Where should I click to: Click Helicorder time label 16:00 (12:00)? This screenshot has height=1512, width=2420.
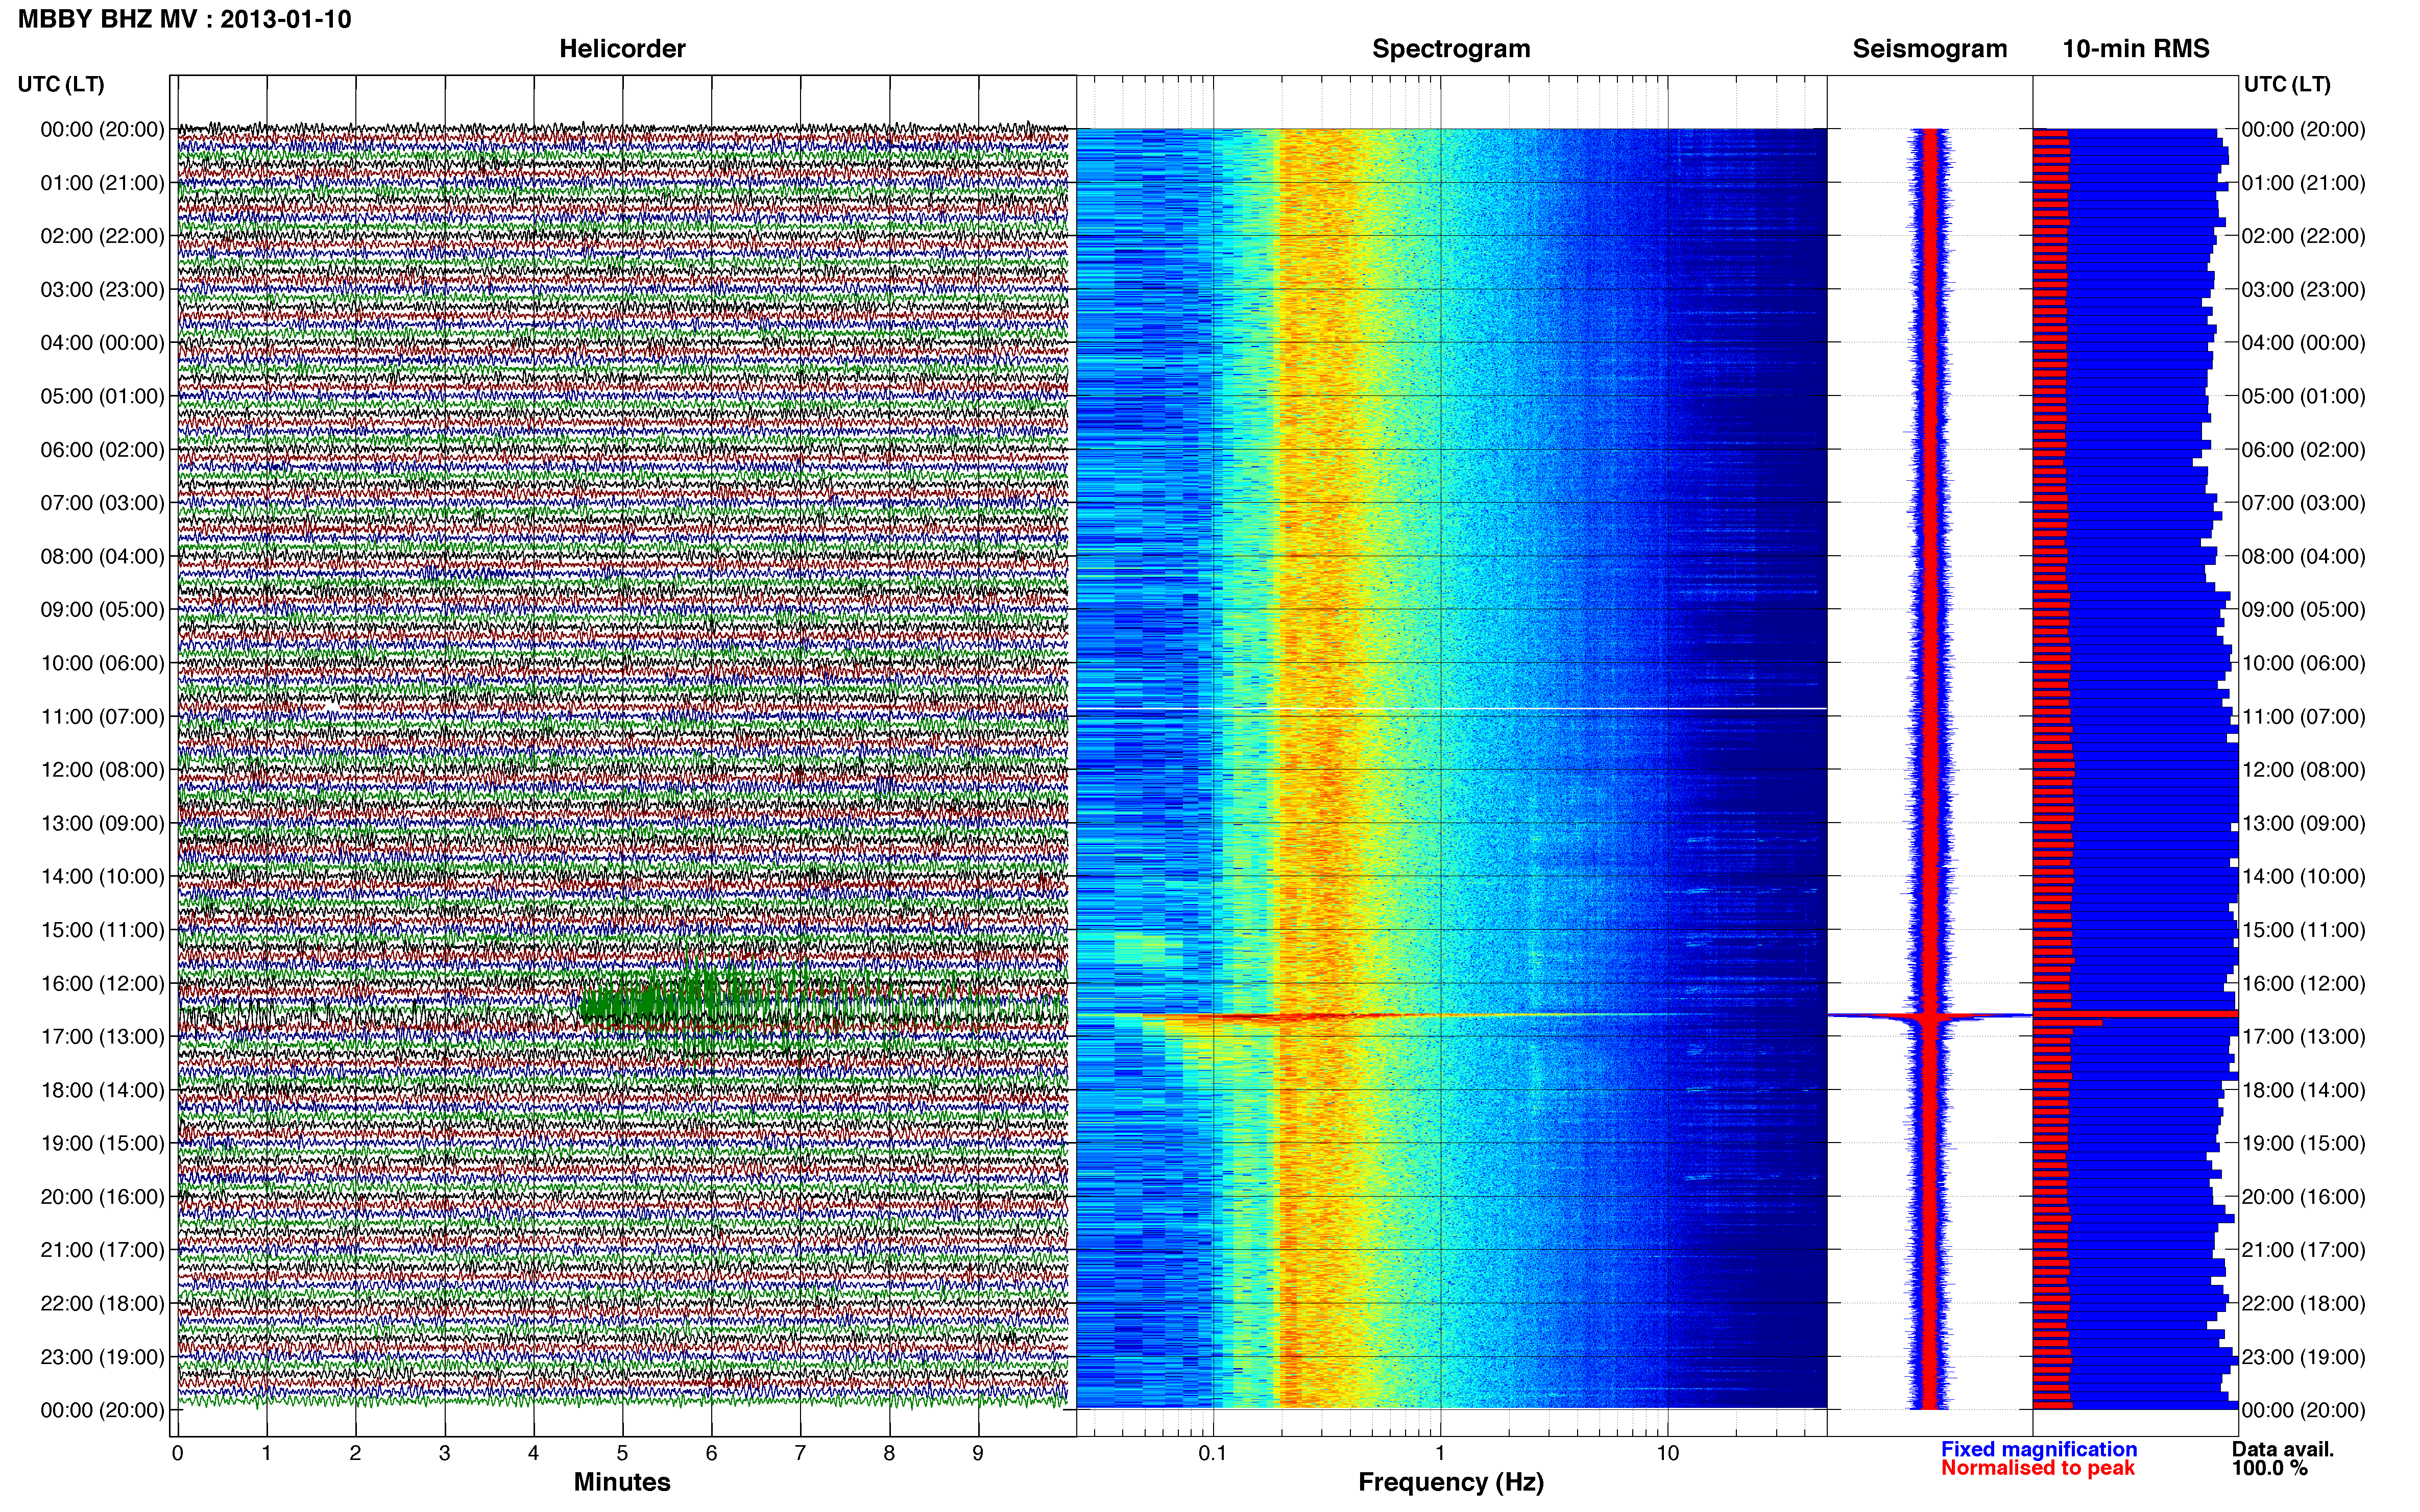click(x=102, y=983)
